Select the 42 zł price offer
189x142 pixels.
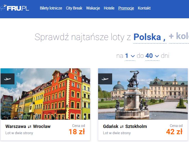tap(174, 132)
